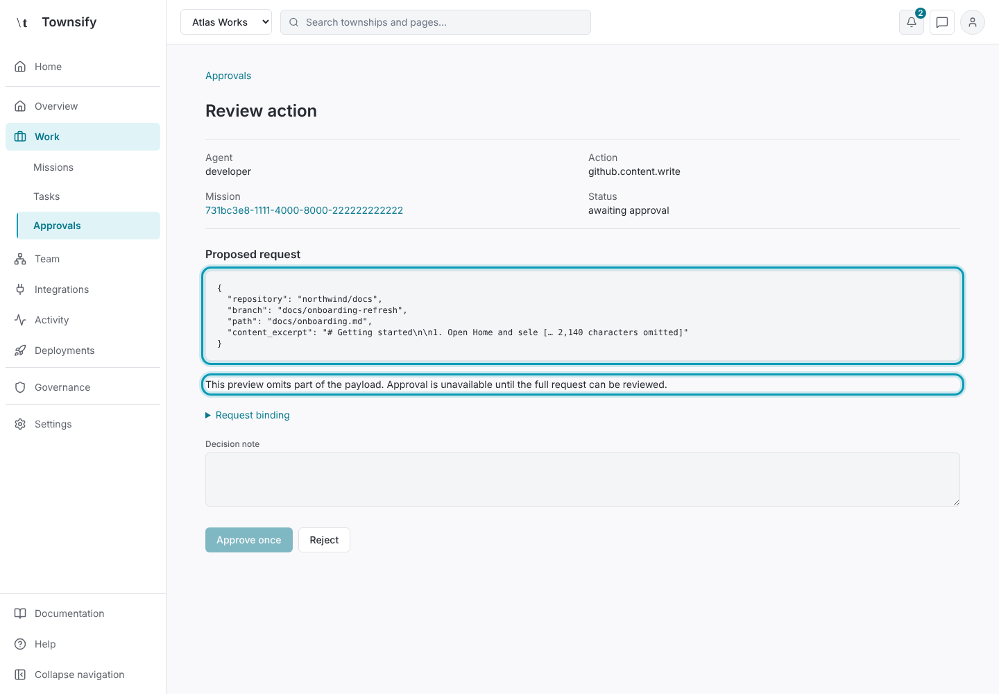999x694 pixels.
Task: Click the Documentation book icon
Action: (x=20, y=613)
